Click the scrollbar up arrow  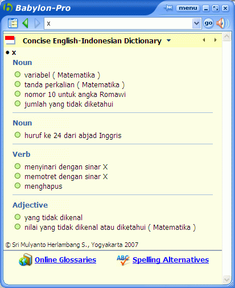[227, 36]
